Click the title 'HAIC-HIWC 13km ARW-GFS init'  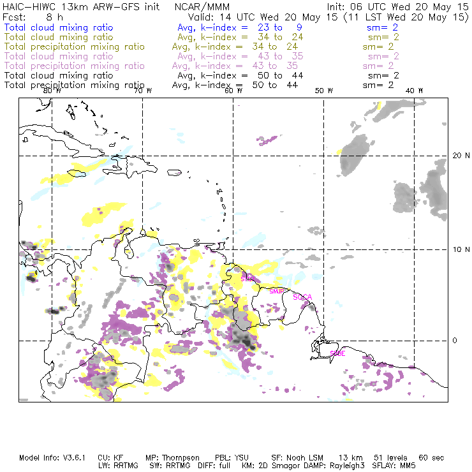(x=81, y=7)
